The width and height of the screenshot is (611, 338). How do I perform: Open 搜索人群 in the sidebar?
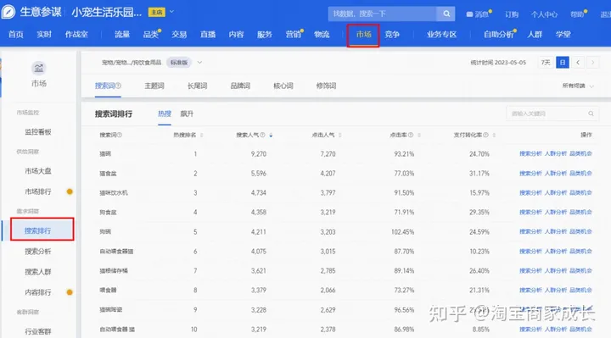[38, 271]
